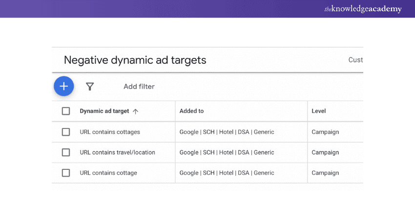The image size is (415, 219).
Task: Click the Negative dynamic ad targets heading
Action: (135, 60)
